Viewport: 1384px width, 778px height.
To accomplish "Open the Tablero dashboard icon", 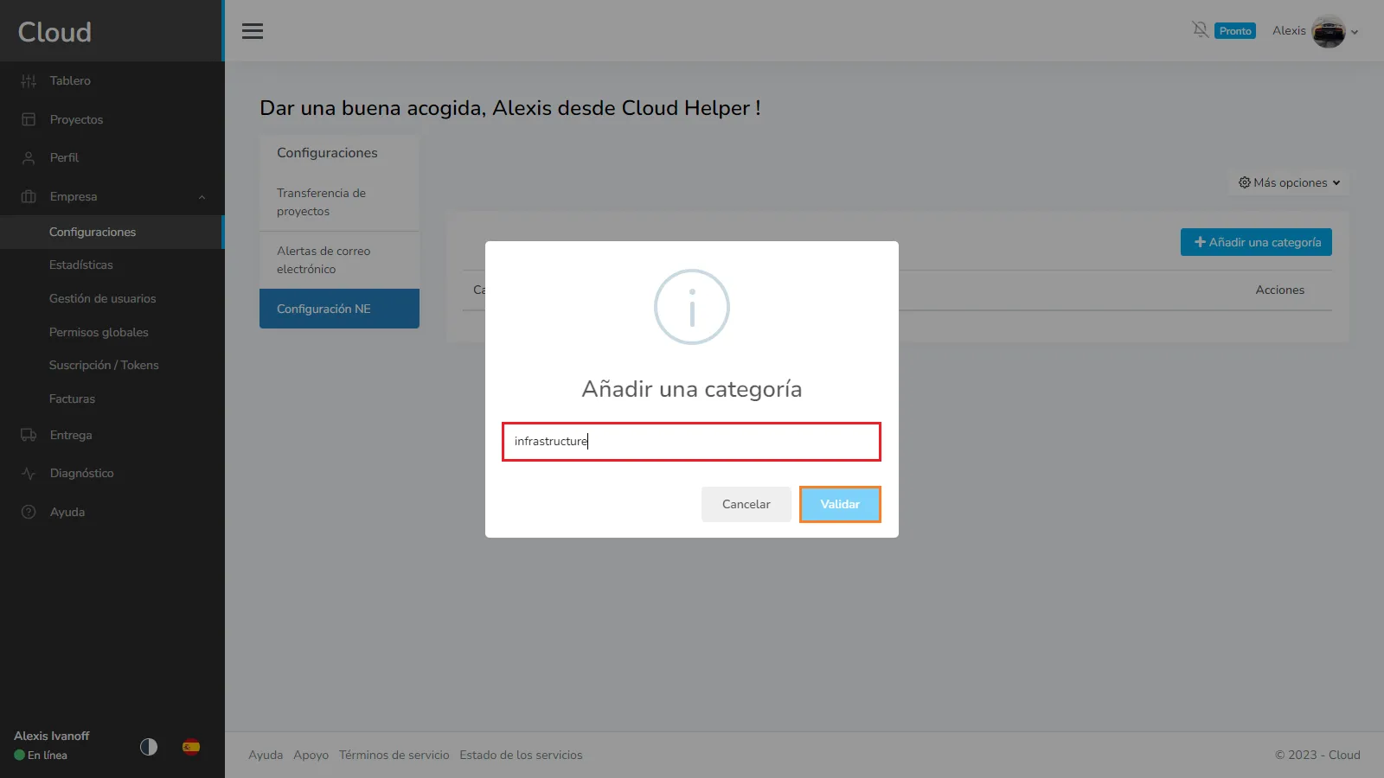I will coord(29,81).
